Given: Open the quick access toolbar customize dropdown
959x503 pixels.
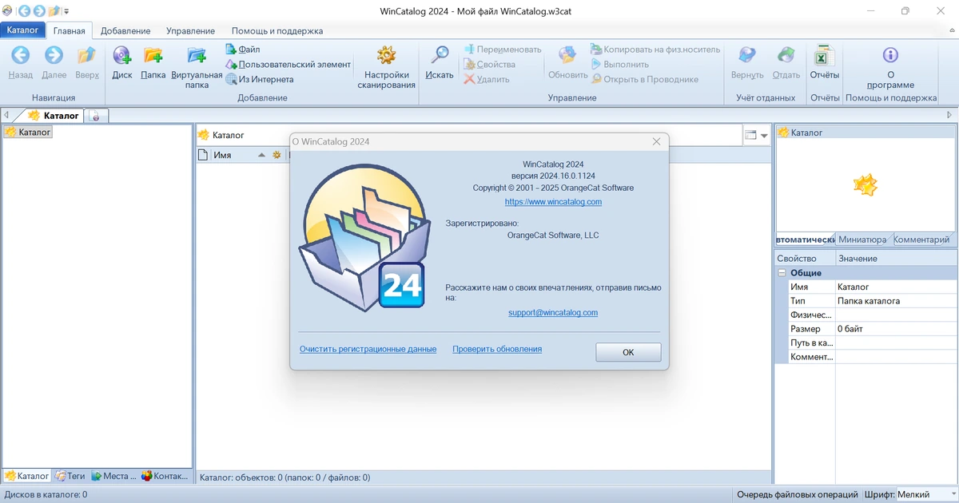Looking at the screenshot, I should (66, 12).
